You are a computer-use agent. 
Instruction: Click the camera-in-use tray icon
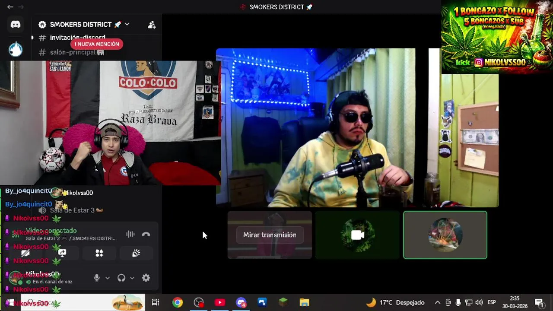pos(448,302)
